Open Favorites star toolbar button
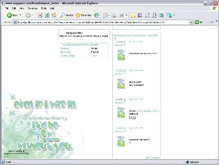This screenshot has height=165, width=219. click(x=83, y=15)
